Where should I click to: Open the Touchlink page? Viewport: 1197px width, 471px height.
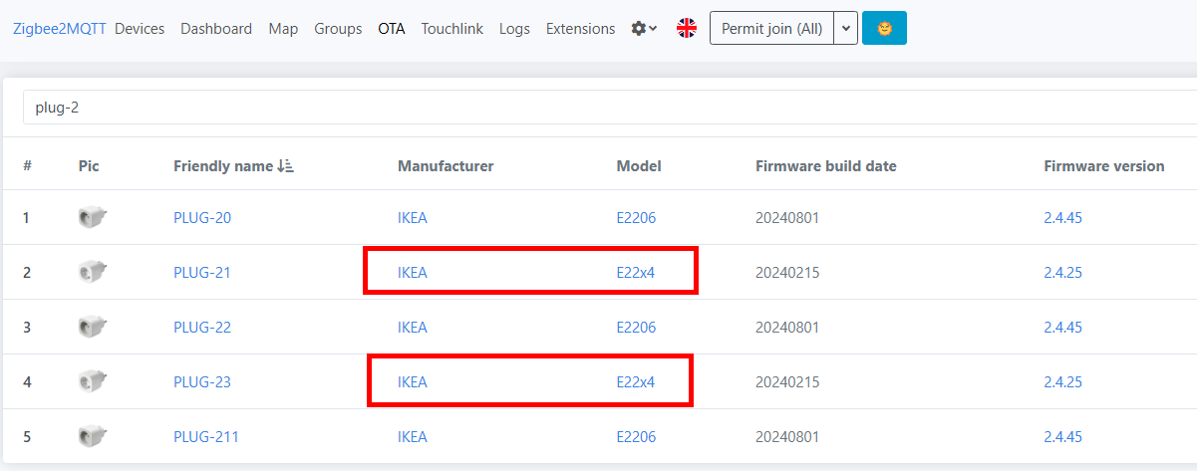tap(451, 29)
